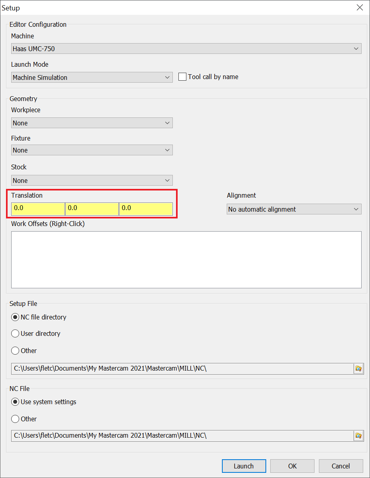
Task: Select NC file directory radio option
Action: [x=15, y=317]
